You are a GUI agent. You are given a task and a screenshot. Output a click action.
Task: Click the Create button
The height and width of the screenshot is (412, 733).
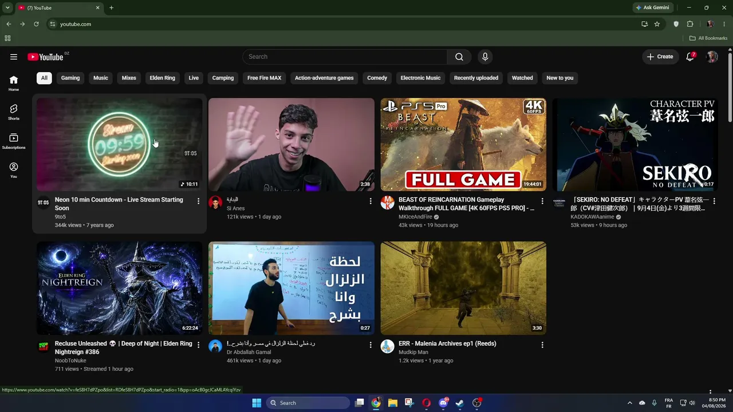[x=660, y=57]
